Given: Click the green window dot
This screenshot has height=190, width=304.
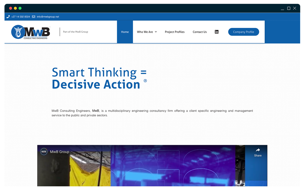Looking at the screenshot, I should pyautogui.click(x=20, y=8).
